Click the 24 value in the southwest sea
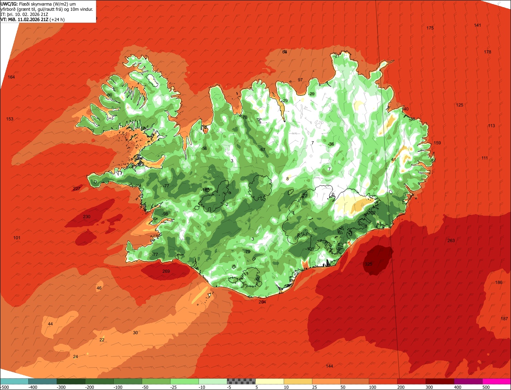 pyautogui.click(x=75, y=357)
